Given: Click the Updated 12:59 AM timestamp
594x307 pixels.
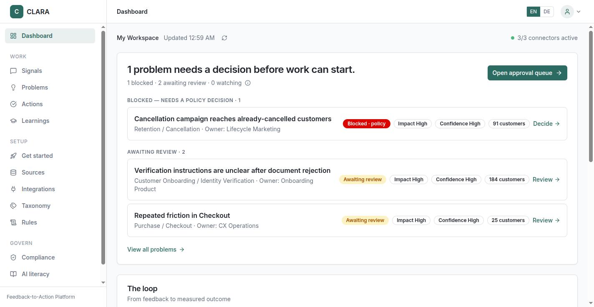Looking at the screenshot, I should coord(189,38).
